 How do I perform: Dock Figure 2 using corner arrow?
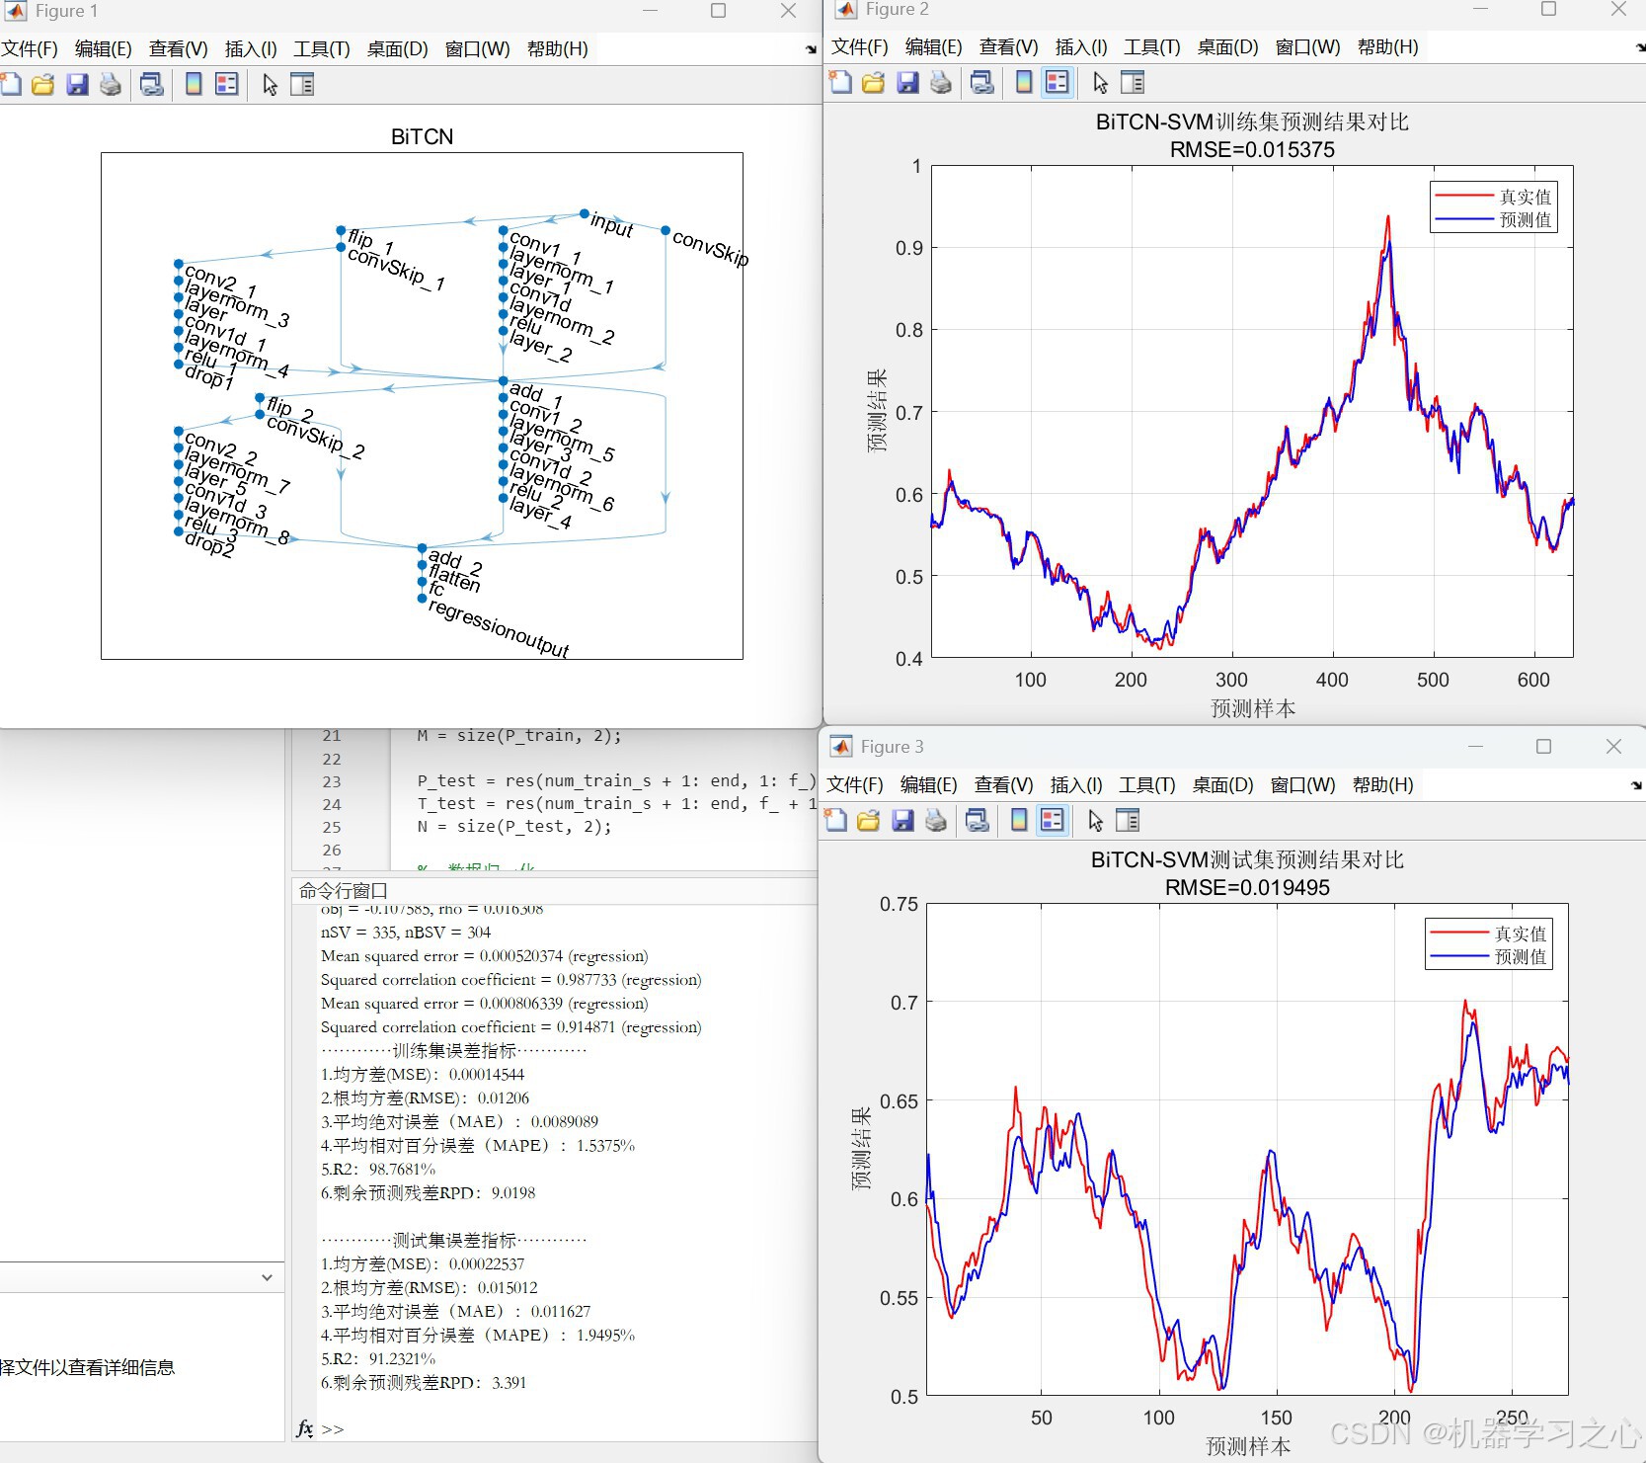(1639, 46)
